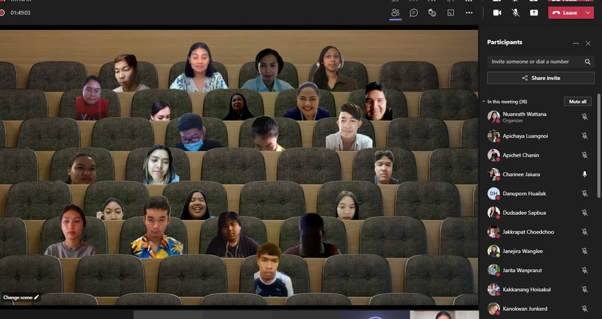Click Nuanrath Wattana's avatar picture
This screenshot has height=319, width=602.
click(493, 117)
